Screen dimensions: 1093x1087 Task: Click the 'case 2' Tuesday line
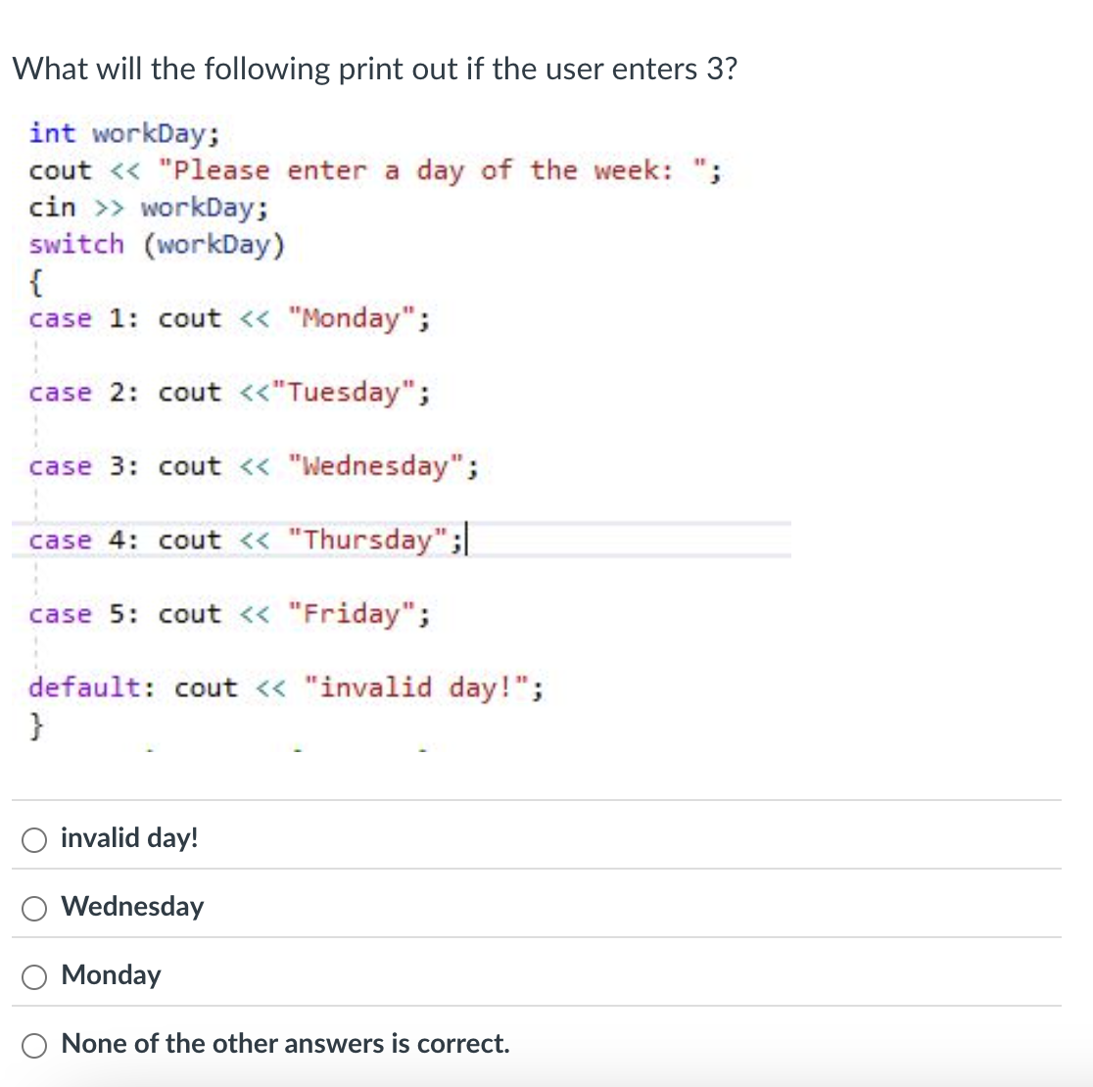pos(227,392)
